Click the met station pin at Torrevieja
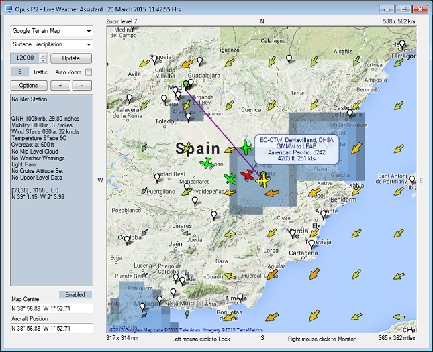The image size is (433, 352). (311, 245)
